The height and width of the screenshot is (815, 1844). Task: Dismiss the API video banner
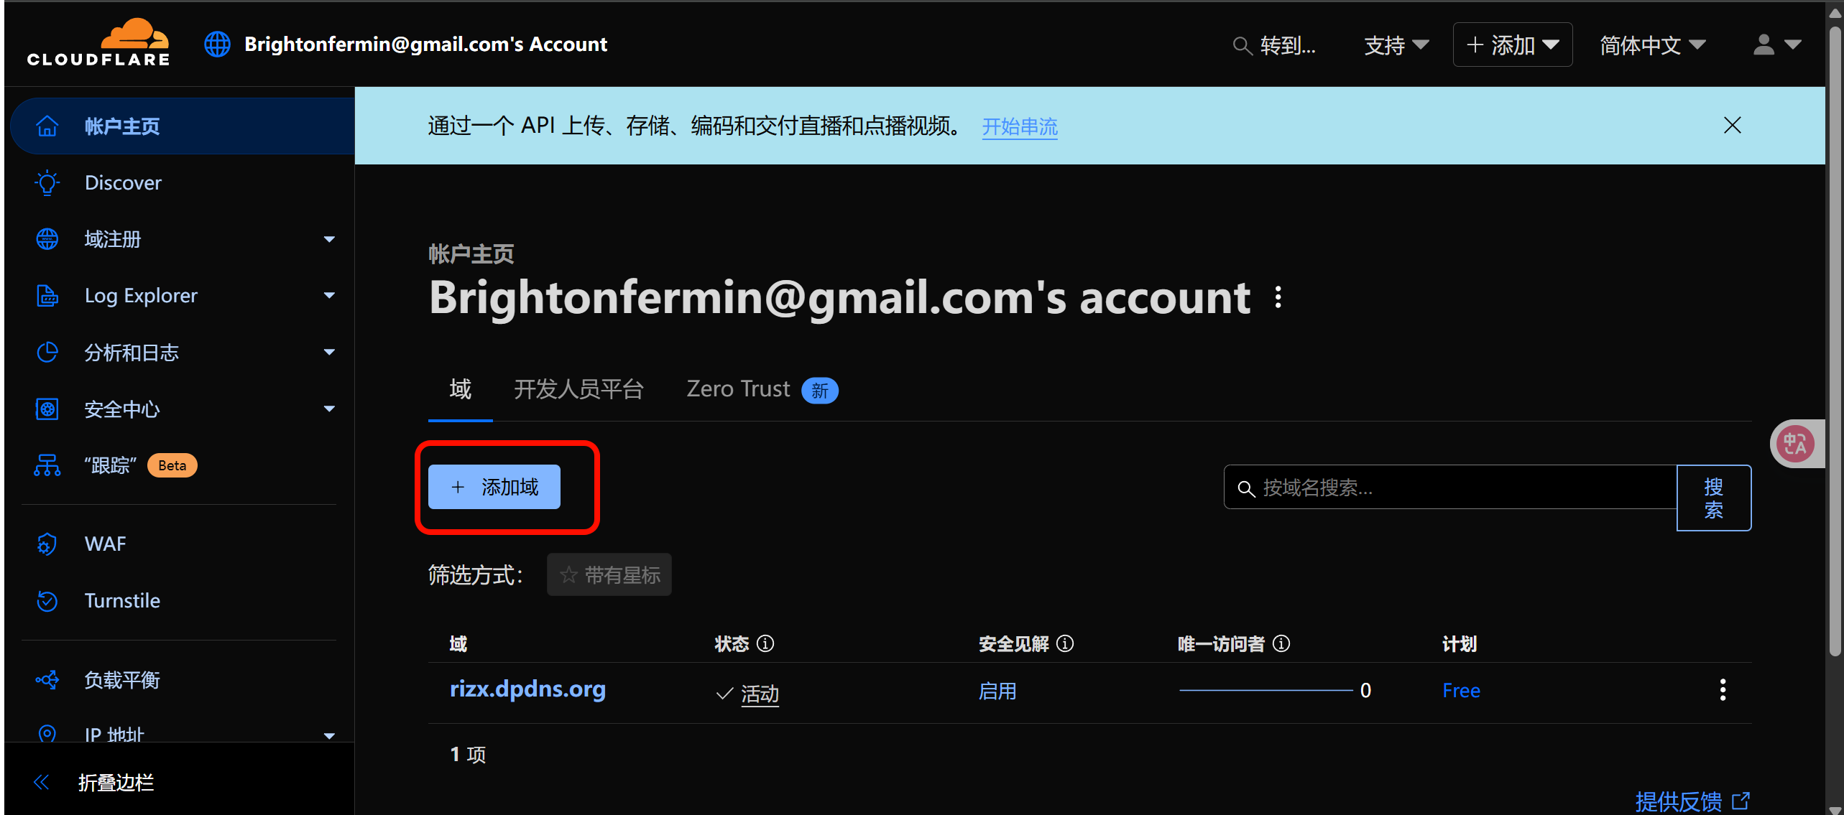[x=1732, y=126]
